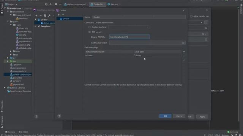Click inside the Name field containing Docker
Screen dimensions: 243x136
pyautogui.click(x=139, y=17)
